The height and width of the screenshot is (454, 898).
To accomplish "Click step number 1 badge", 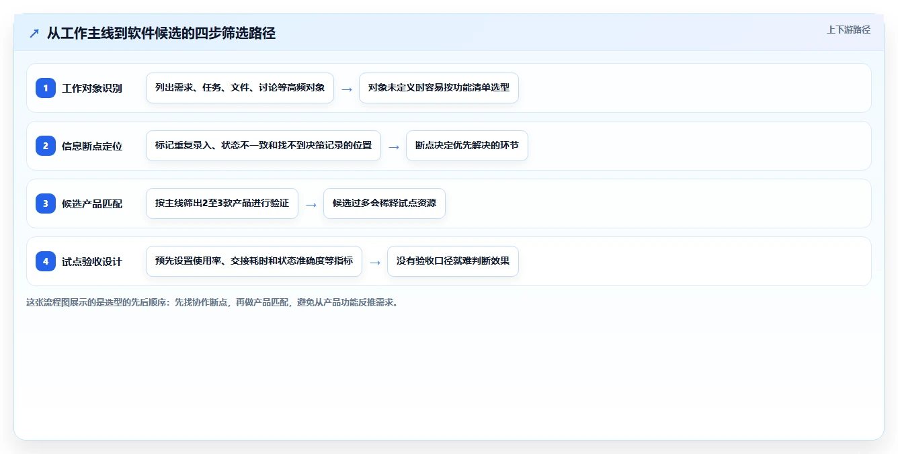I will click(x=46, y=88).
